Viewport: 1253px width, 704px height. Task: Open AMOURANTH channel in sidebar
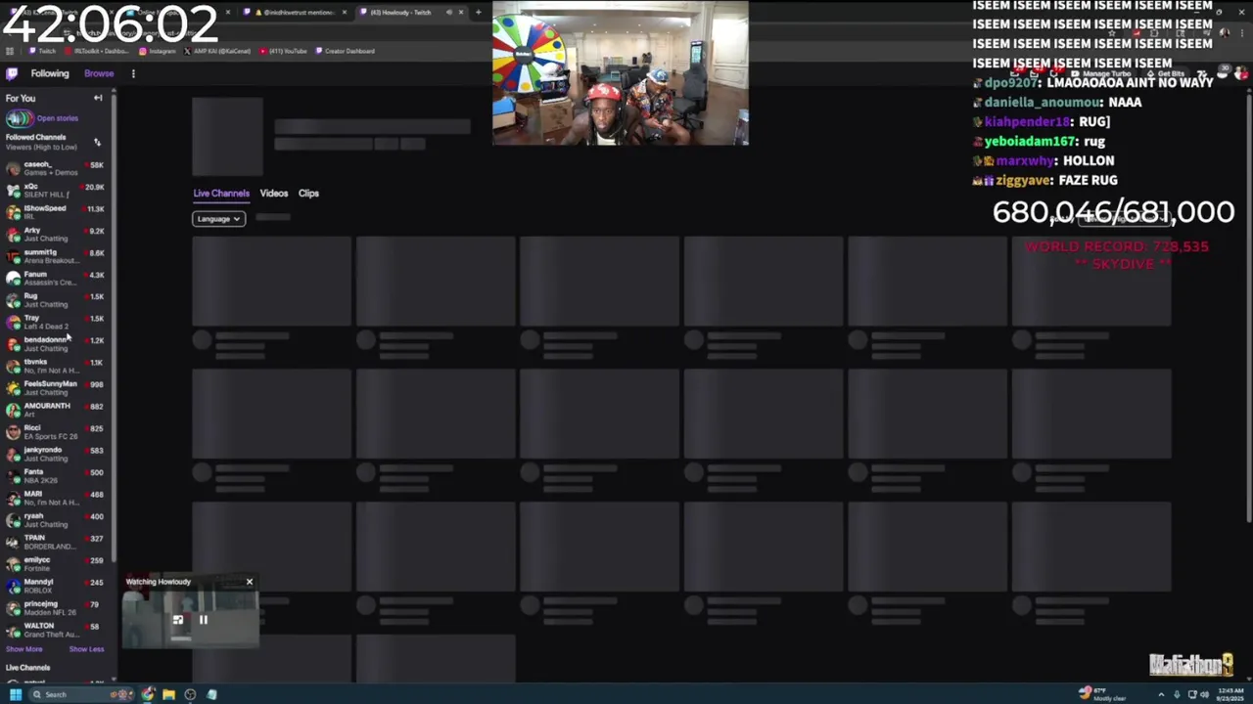click(x=55, y=410)
